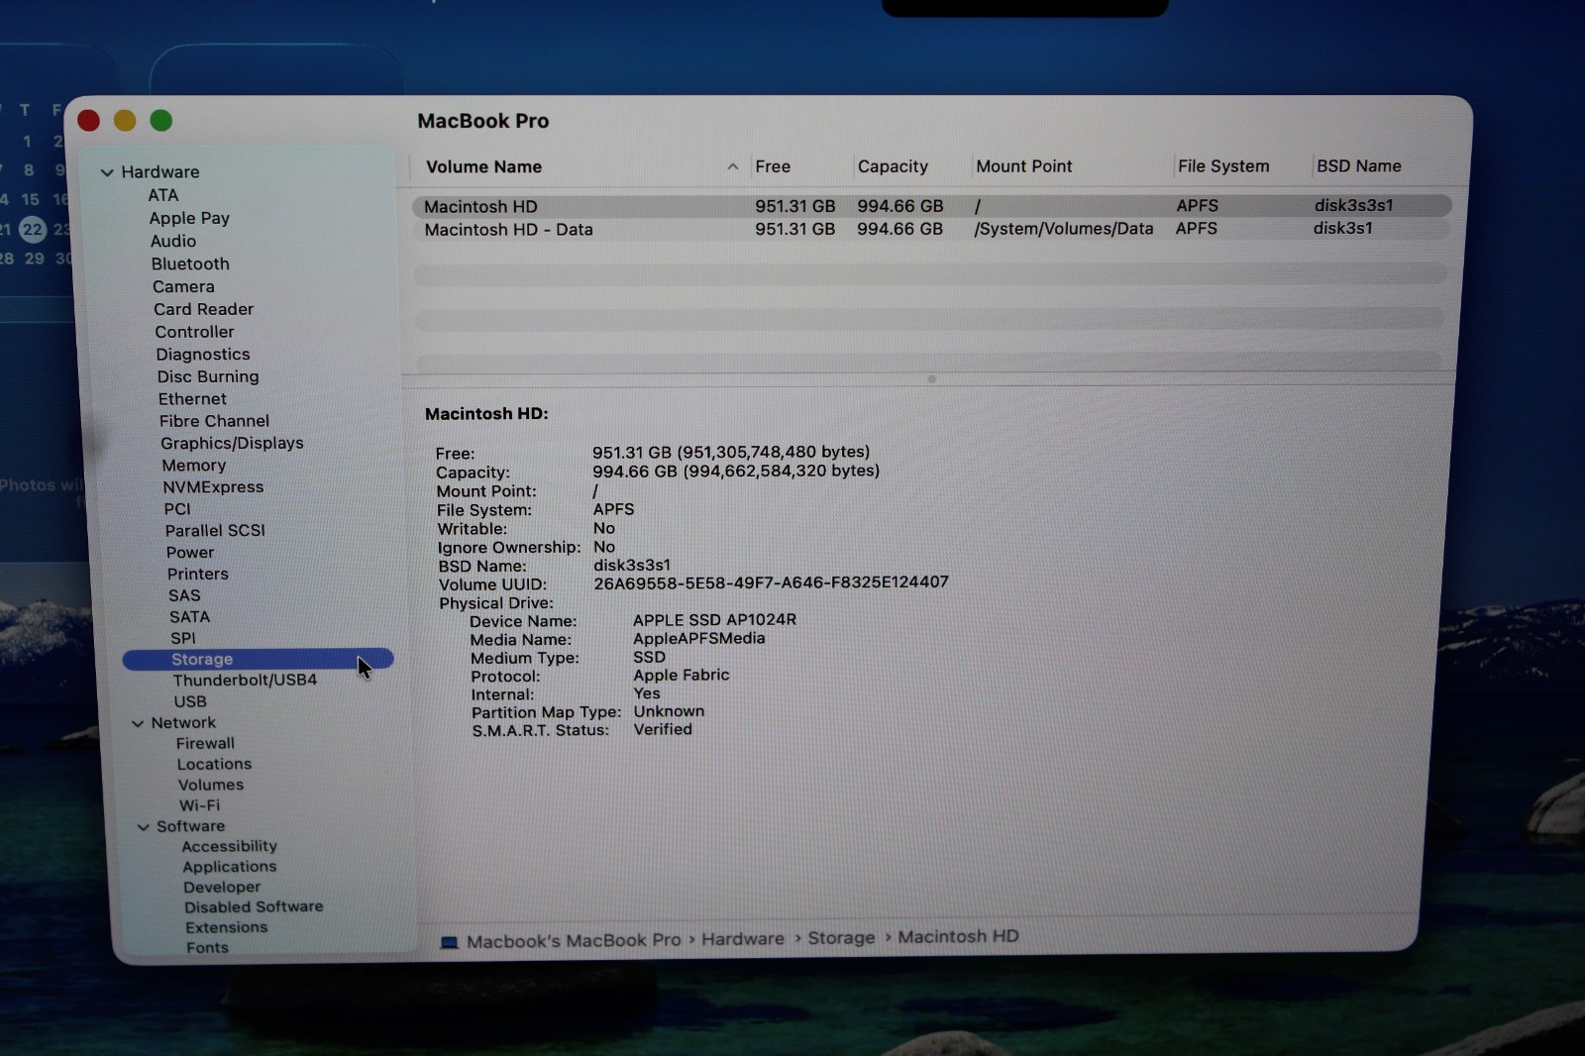
Task: Click the Volume UUID value
Action: click(771, 582)
